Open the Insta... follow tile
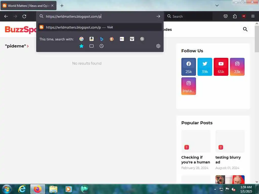 tap(189, 86)
